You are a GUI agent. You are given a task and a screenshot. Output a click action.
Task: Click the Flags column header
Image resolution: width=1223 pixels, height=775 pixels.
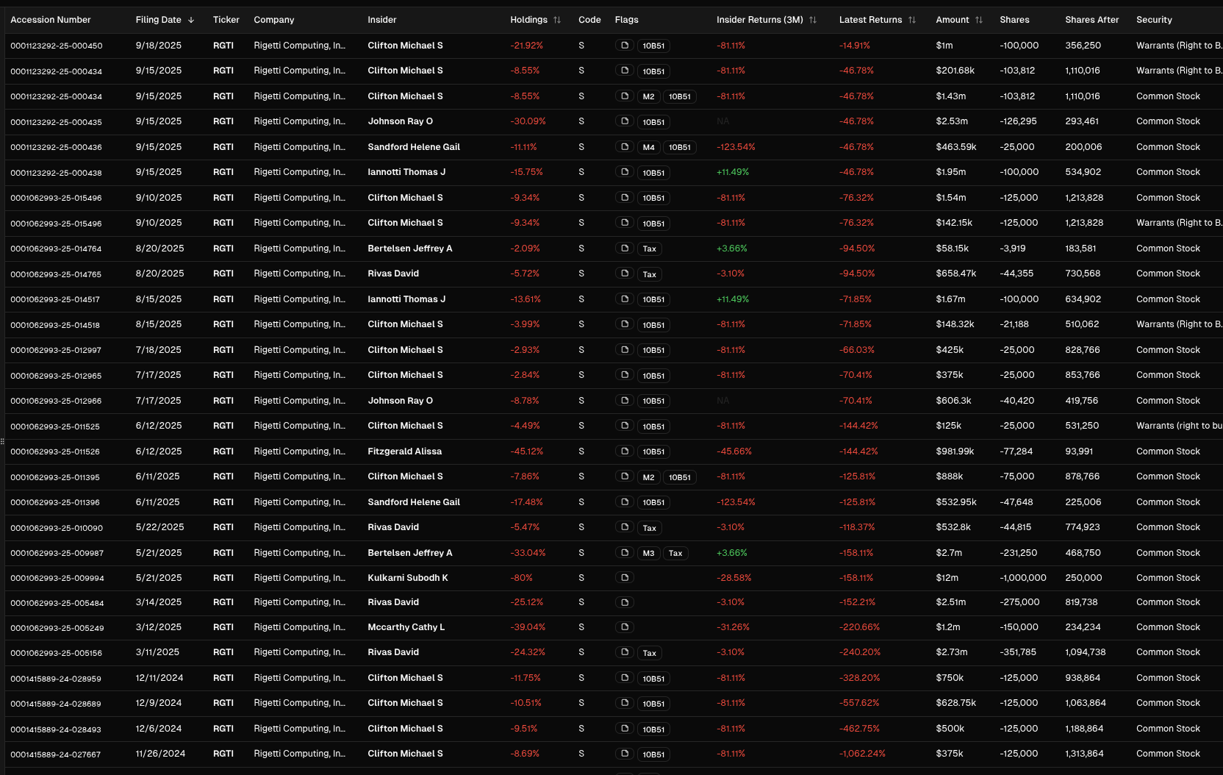point(627,20)
